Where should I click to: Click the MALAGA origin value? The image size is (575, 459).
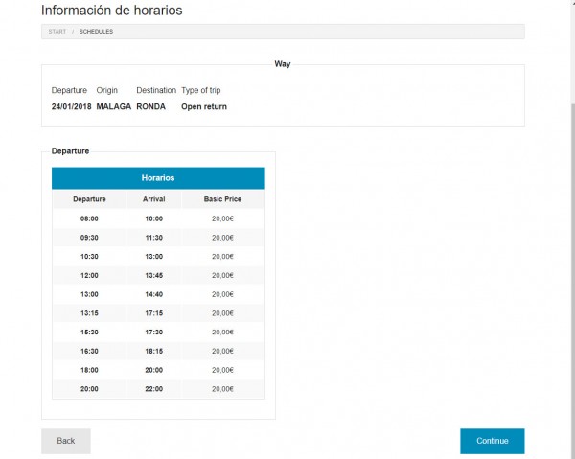click(x=114, y=106)
